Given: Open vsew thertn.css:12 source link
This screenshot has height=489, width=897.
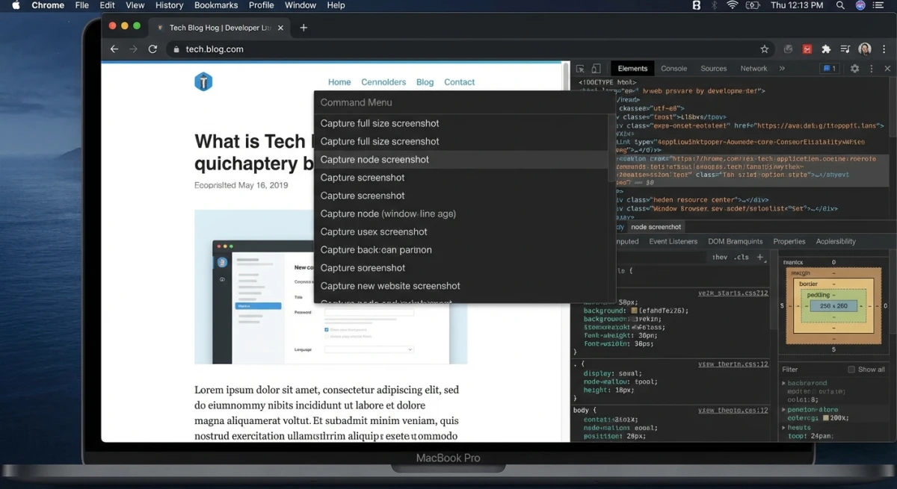Looking at the screenshot, I should point(733,364).
